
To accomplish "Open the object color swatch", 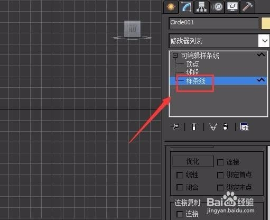I will point(266,23).
